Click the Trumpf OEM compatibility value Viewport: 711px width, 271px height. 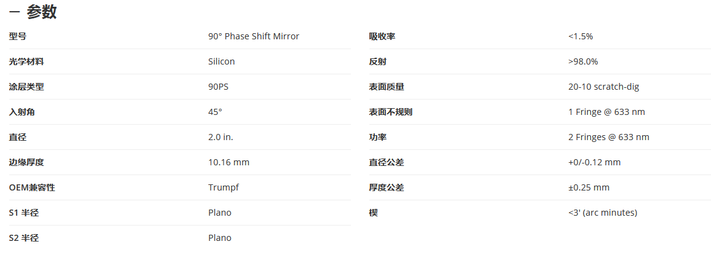pyautogui.click(x=223, y=187)
